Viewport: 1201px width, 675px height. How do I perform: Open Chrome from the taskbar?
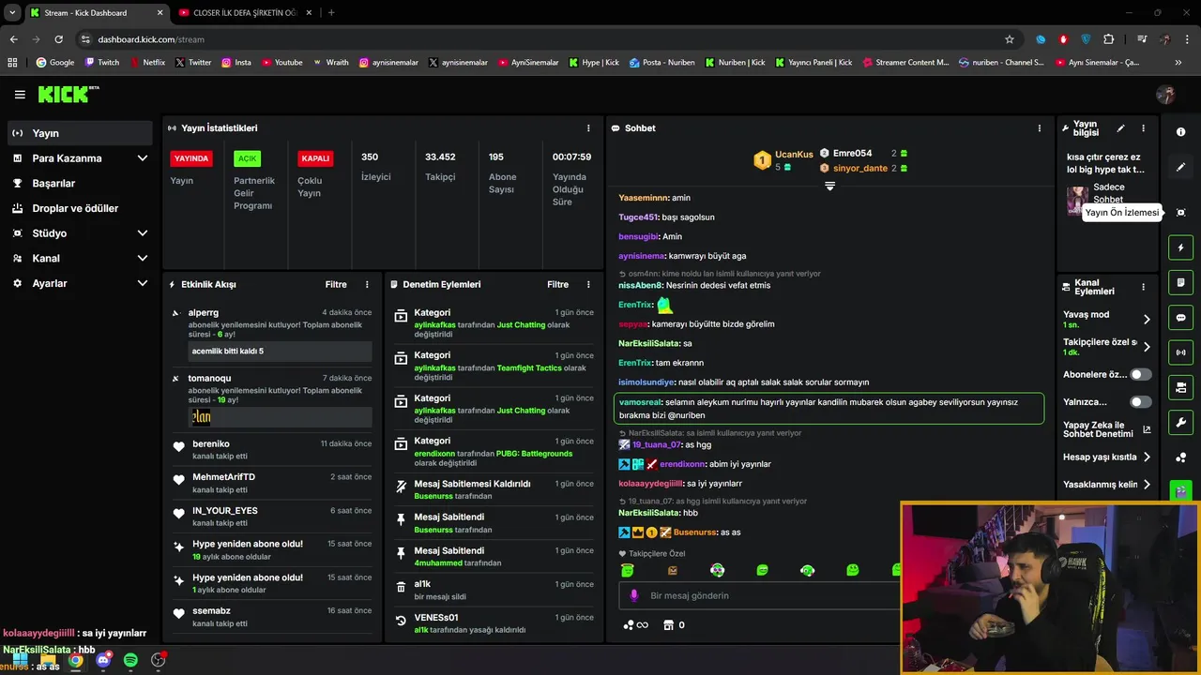coord(75,661)
